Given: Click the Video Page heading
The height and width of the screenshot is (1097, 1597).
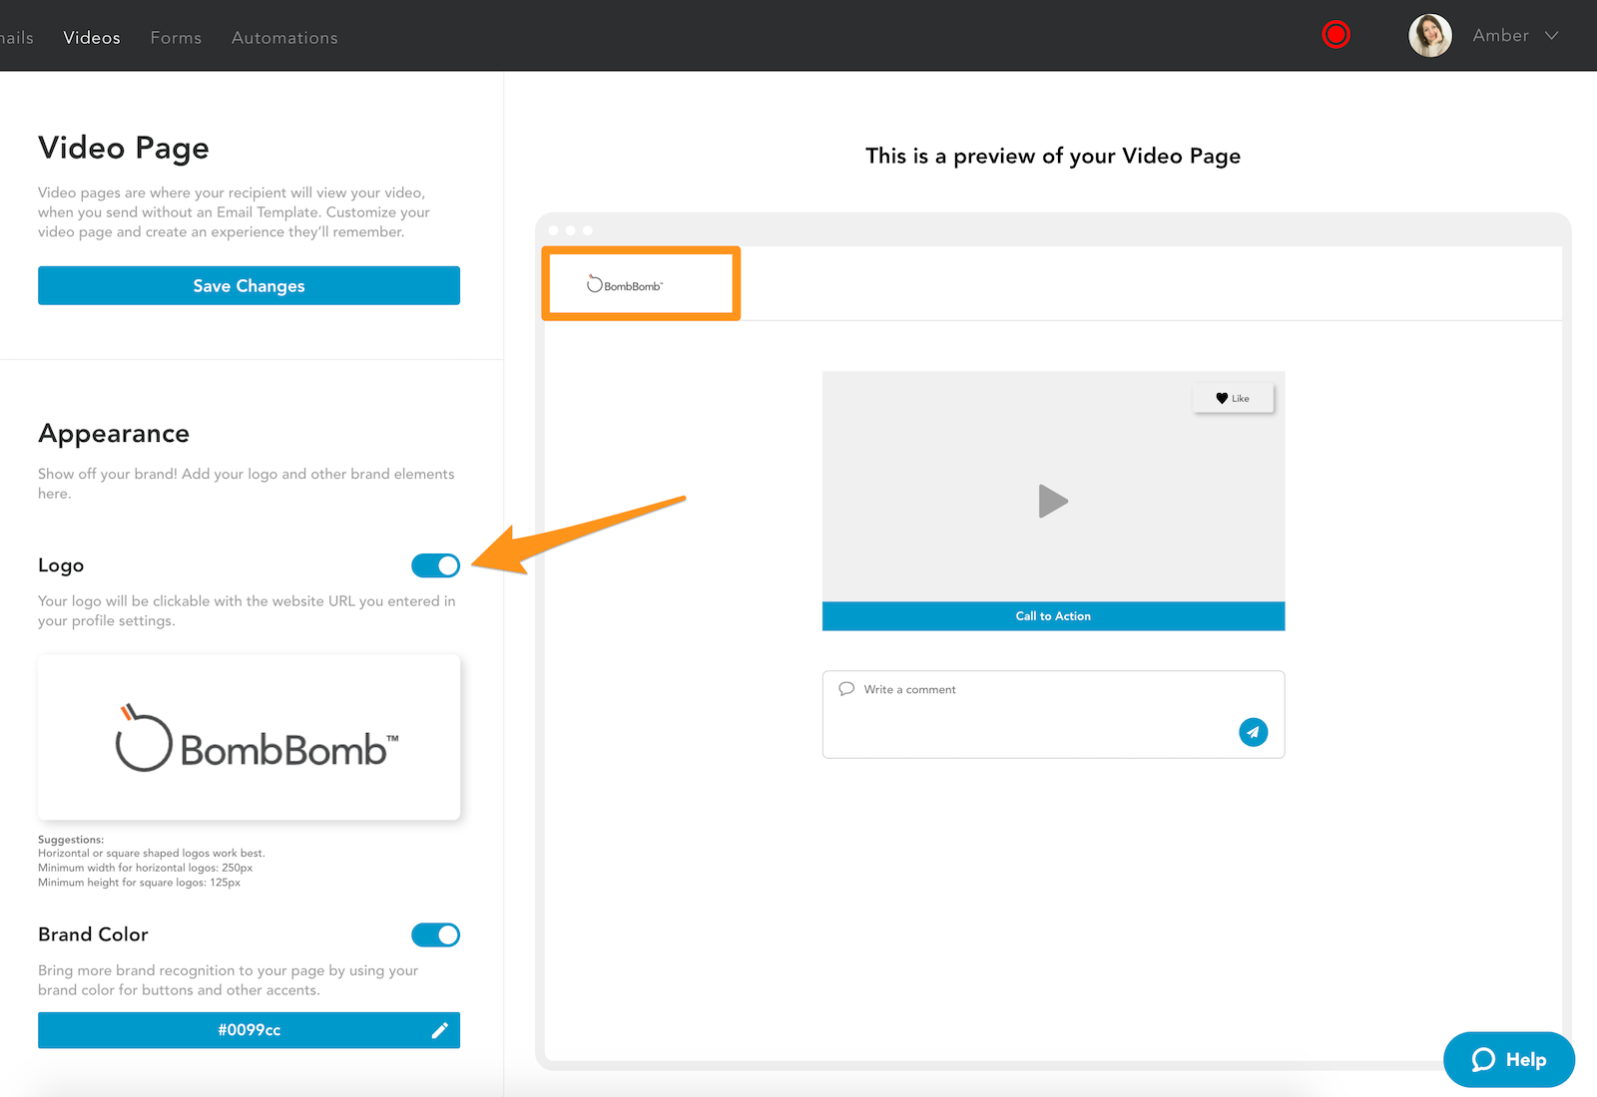Looking at the screenshot, I should (x=124, y=148).
